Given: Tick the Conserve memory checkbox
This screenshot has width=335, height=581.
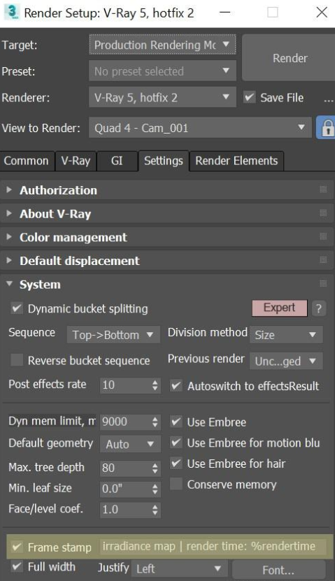Looking at the screenshot, I should pyautogui.click(x=176, y=484).
